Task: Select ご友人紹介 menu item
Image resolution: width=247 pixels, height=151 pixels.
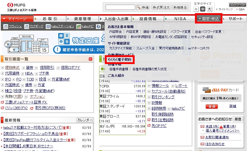Action: click(116, 76)
